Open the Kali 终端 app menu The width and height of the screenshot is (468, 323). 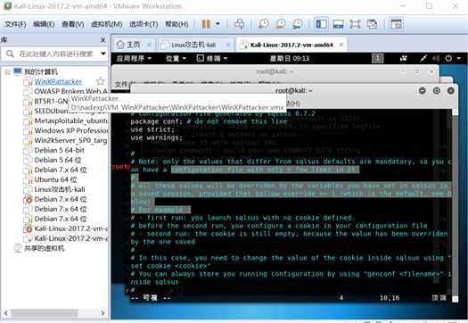tap(212, 58)
